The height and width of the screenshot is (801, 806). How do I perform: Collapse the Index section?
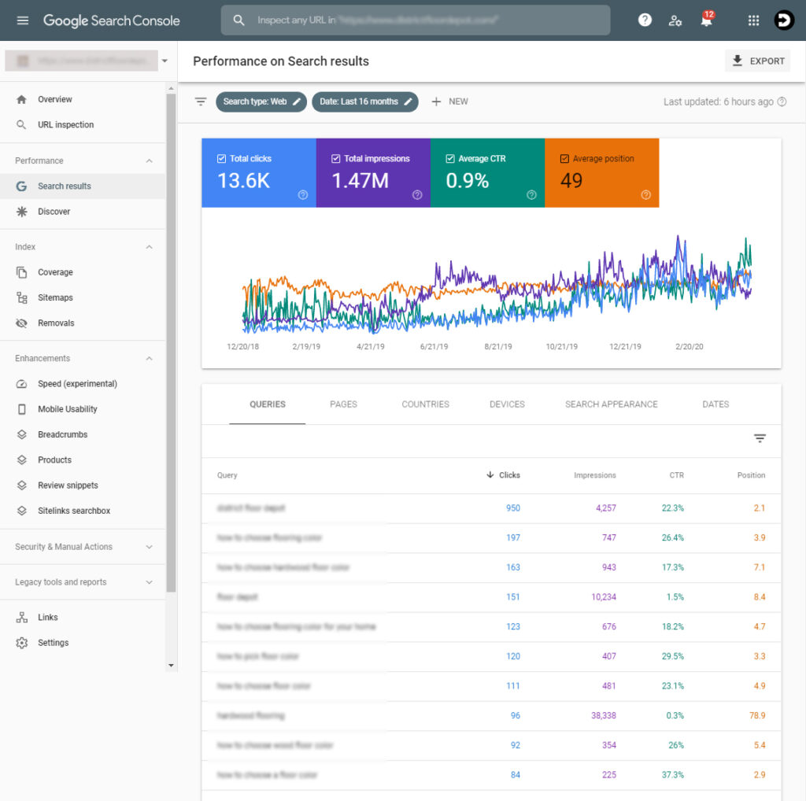pos(149,247)
